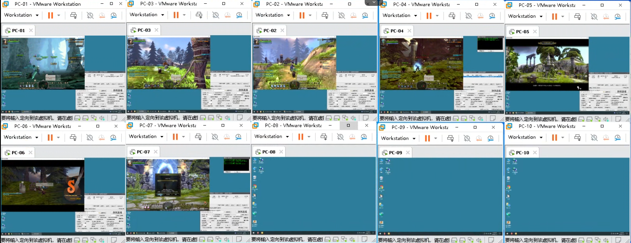This screenshot has height=243, width=631.
Task: Take a snapshot in the PC-01 window
Action: (x=90, y=15)
